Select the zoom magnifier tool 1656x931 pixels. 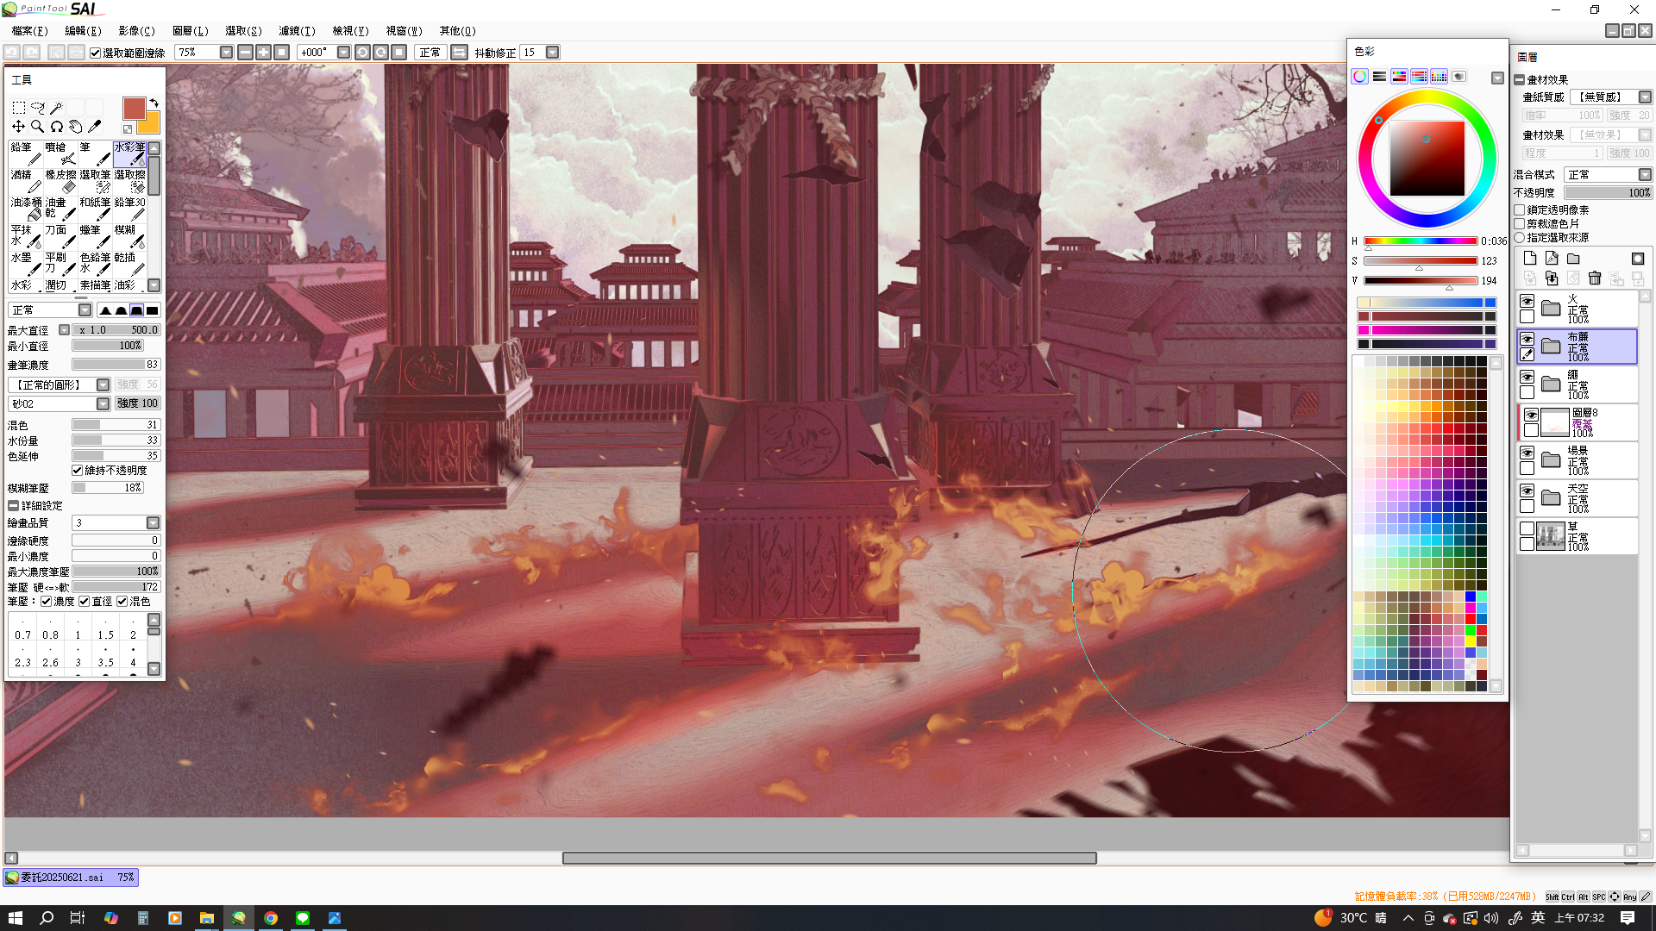[37, 127]
